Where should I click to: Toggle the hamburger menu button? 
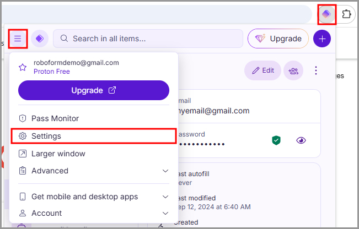tap(18, 39)
